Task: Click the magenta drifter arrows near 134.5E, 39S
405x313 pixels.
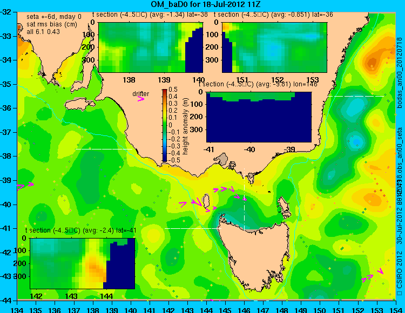Action: pyautogui.click(x=25, y=185)
